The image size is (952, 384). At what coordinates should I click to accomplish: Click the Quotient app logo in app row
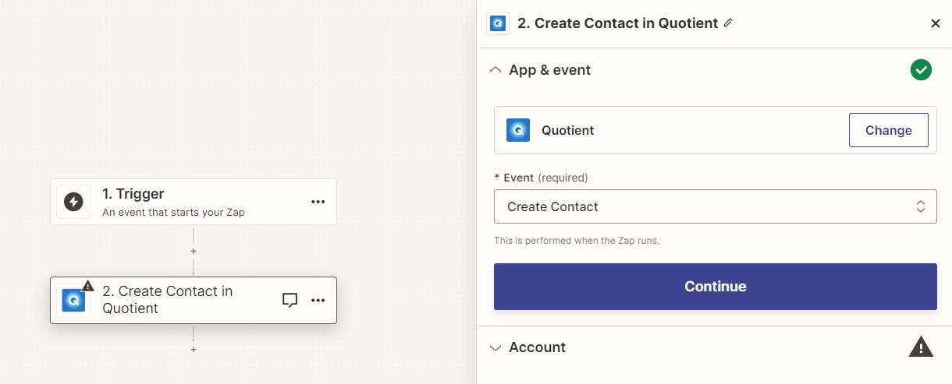(x=518, y=130)
